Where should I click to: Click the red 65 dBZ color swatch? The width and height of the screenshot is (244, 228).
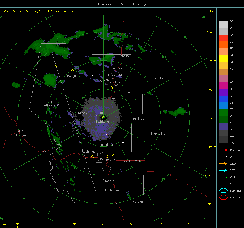(x=223, y=38)
